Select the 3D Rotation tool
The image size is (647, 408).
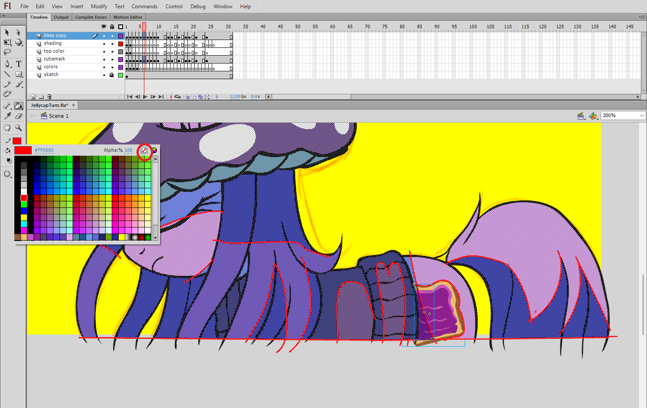[x=19, y=42]
